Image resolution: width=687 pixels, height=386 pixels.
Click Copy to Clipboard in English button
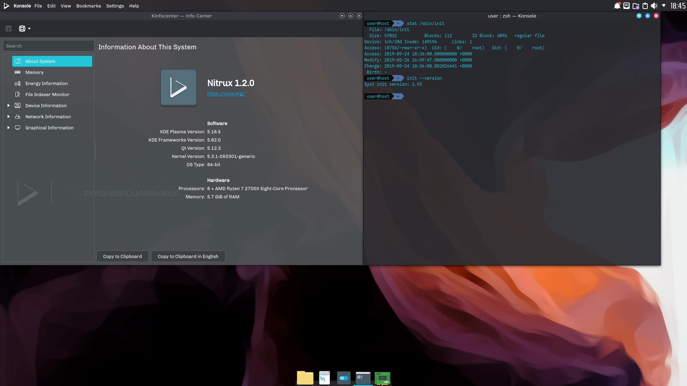(x=188, y=256)
